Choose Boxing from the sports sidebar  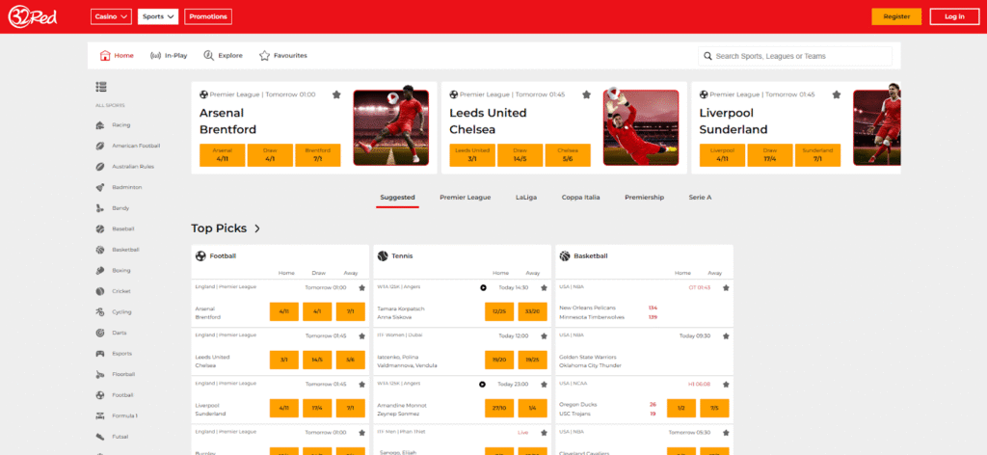pos(120,270)
